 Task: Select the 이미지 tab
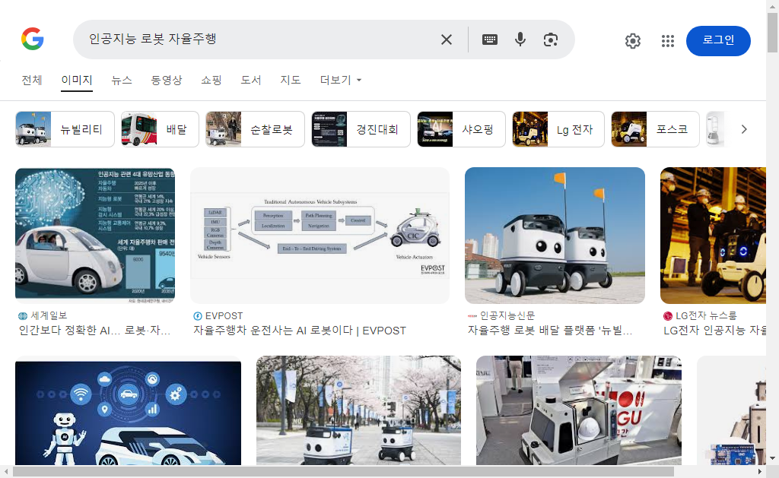click(x=77, y=80)
